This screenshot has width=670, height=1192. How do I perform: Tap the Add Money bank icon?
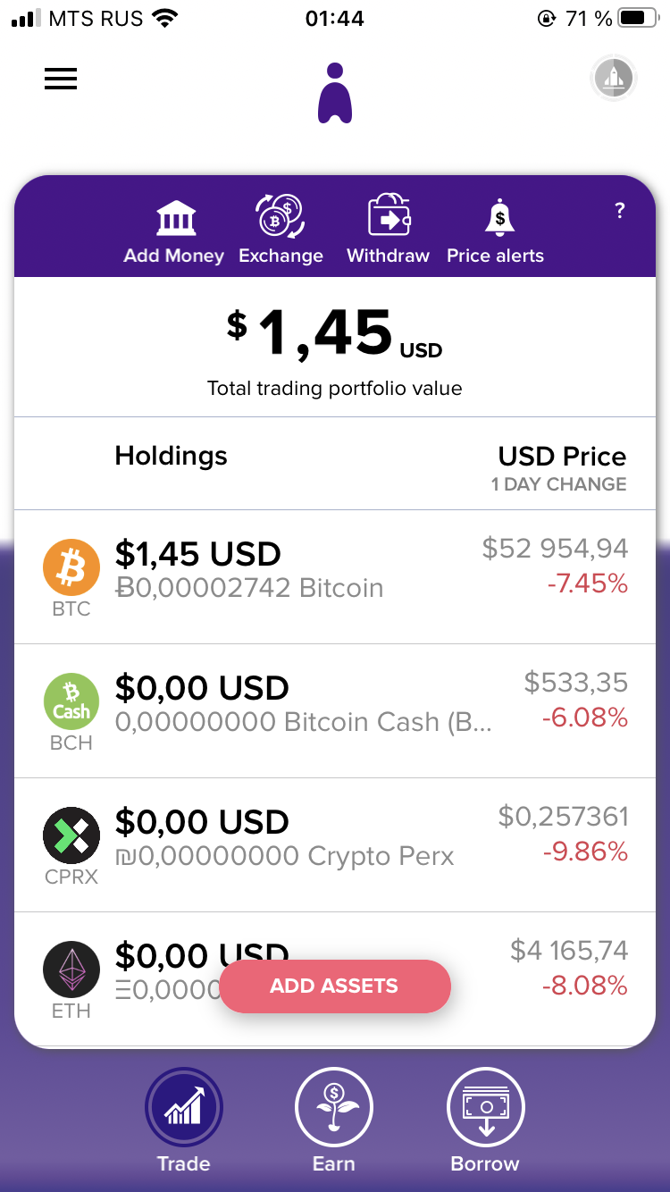[176, 217]
